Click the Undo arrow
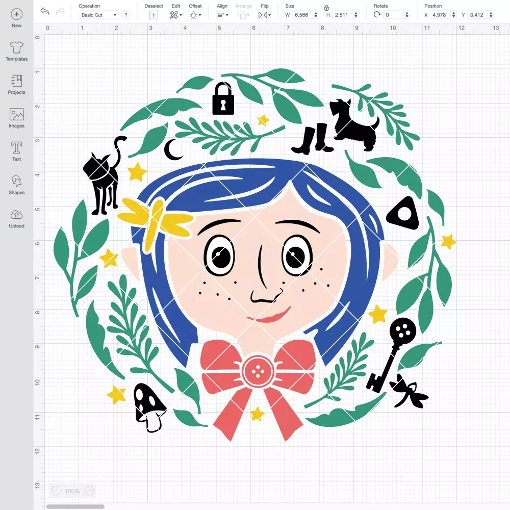510x510 pixels. [x=45, y=11]
